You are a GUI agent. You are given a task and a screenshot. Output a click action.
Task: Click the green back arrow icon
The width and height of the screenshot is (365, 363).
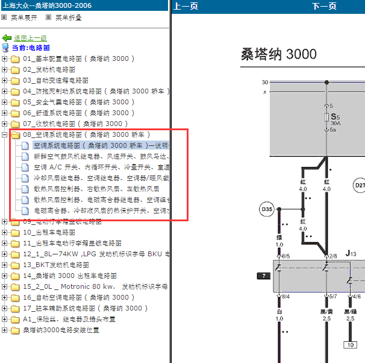[x=7, y=38]
